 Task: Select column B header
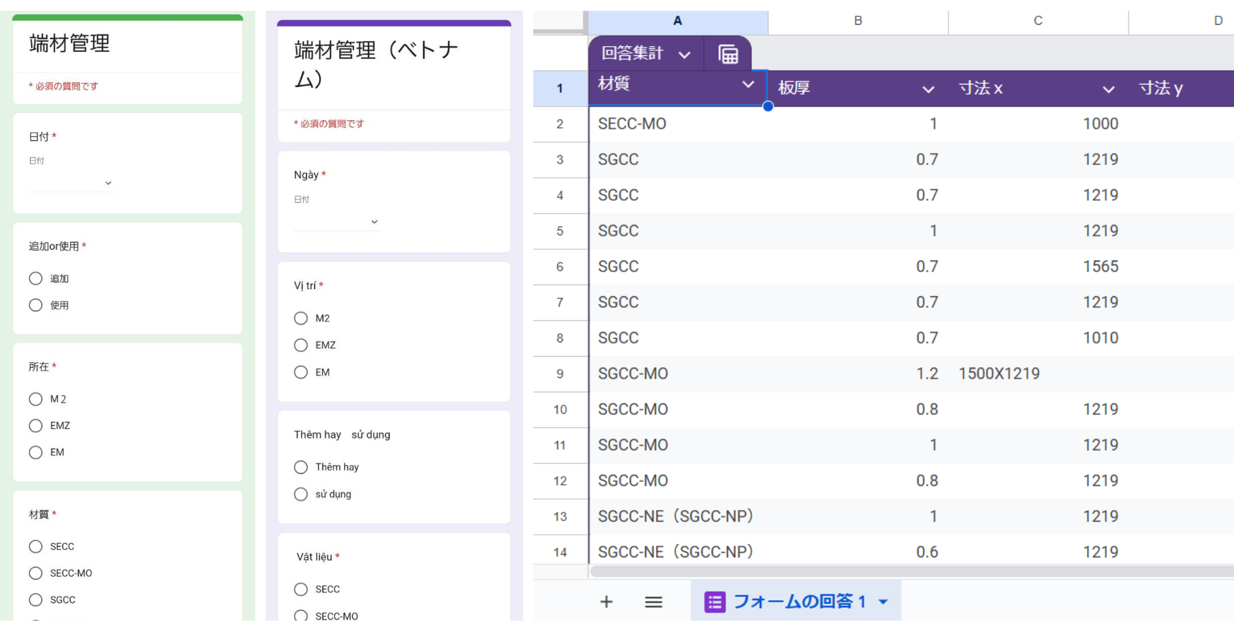point(858,21)
